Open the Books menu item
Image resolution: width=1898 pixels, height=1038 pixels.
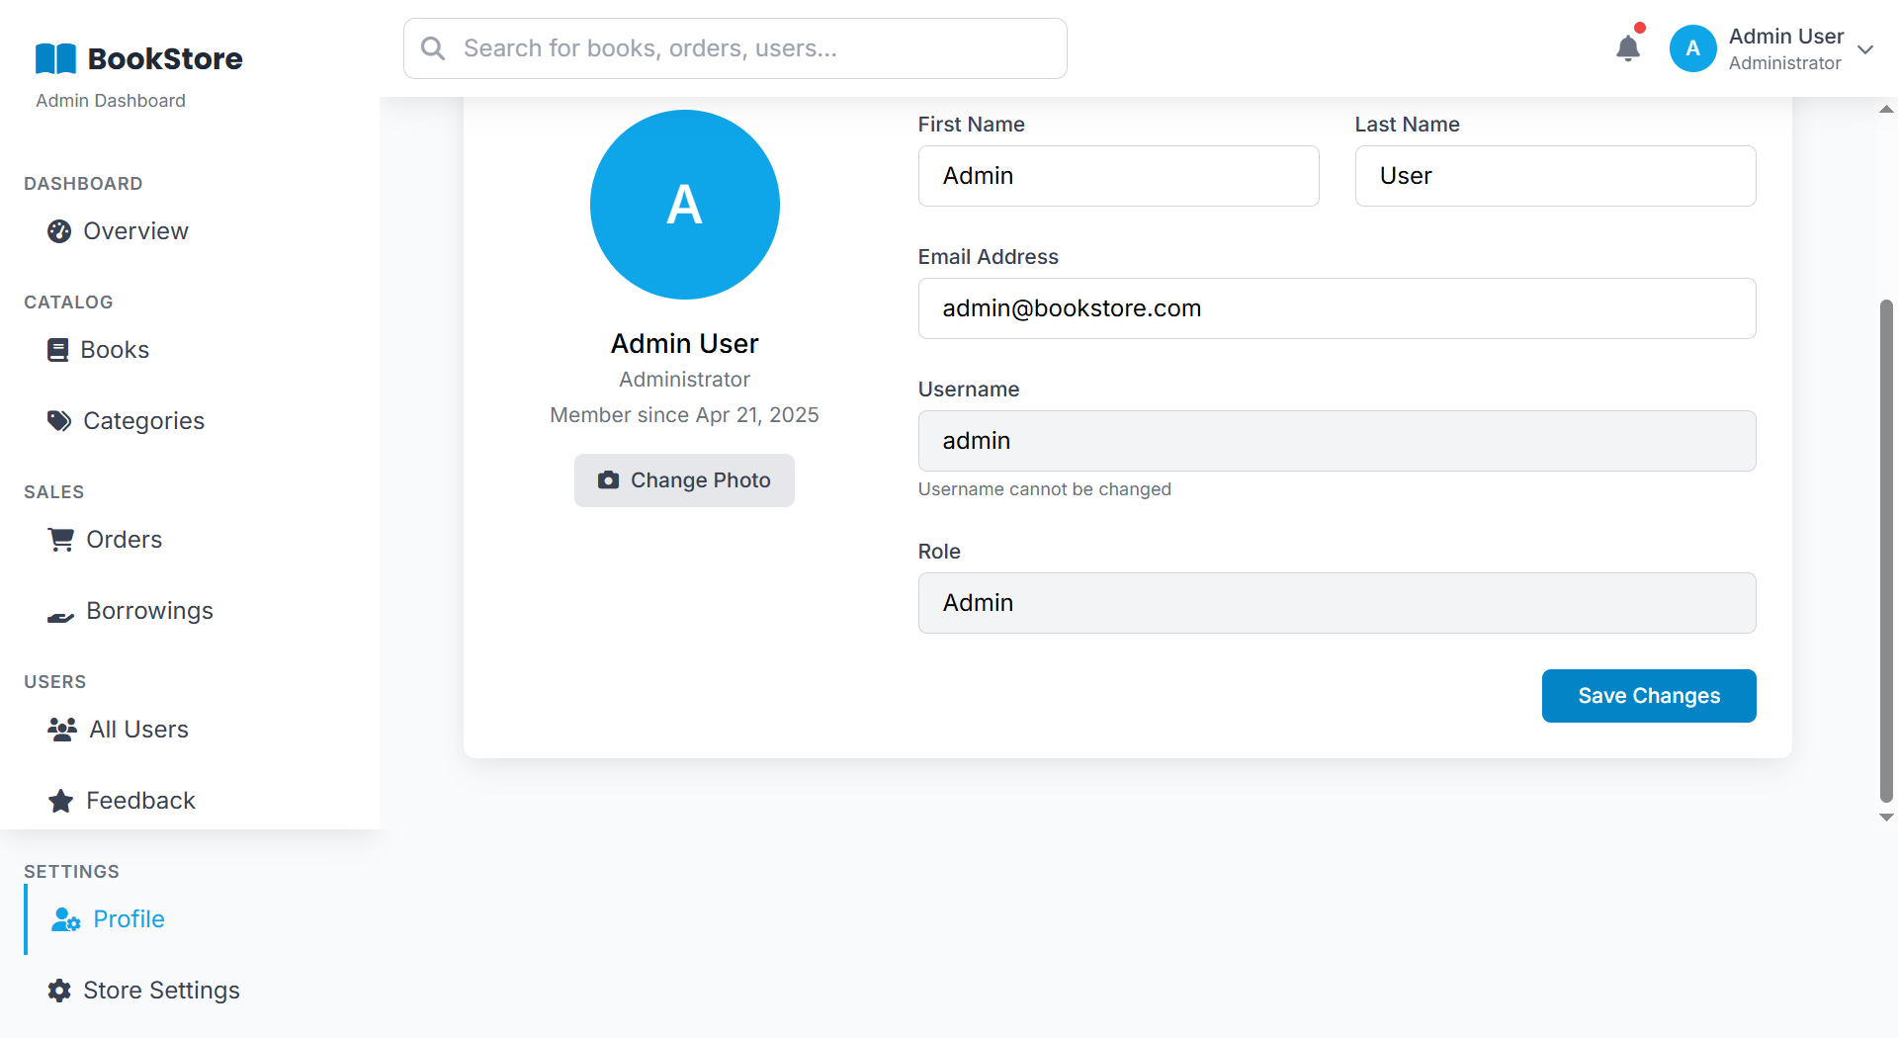pos(114,350)
